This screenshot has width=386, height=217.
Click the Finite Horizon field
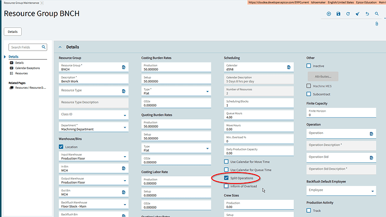point(341,113)
